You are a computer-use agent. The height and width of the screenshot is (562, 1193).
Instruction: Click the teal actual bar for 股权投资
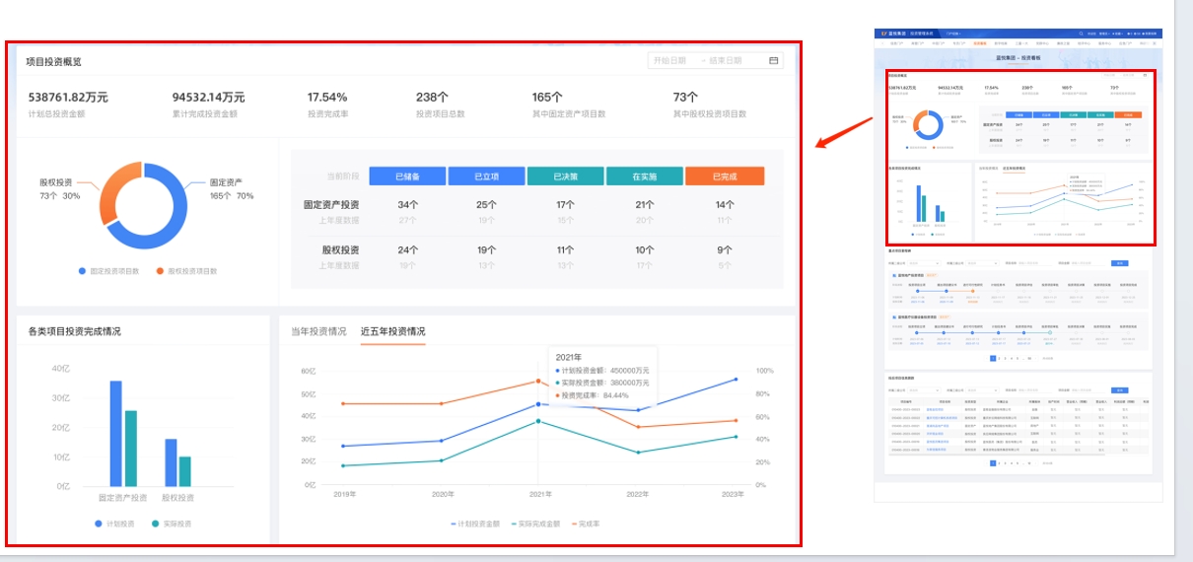click(x=185, y=471)
